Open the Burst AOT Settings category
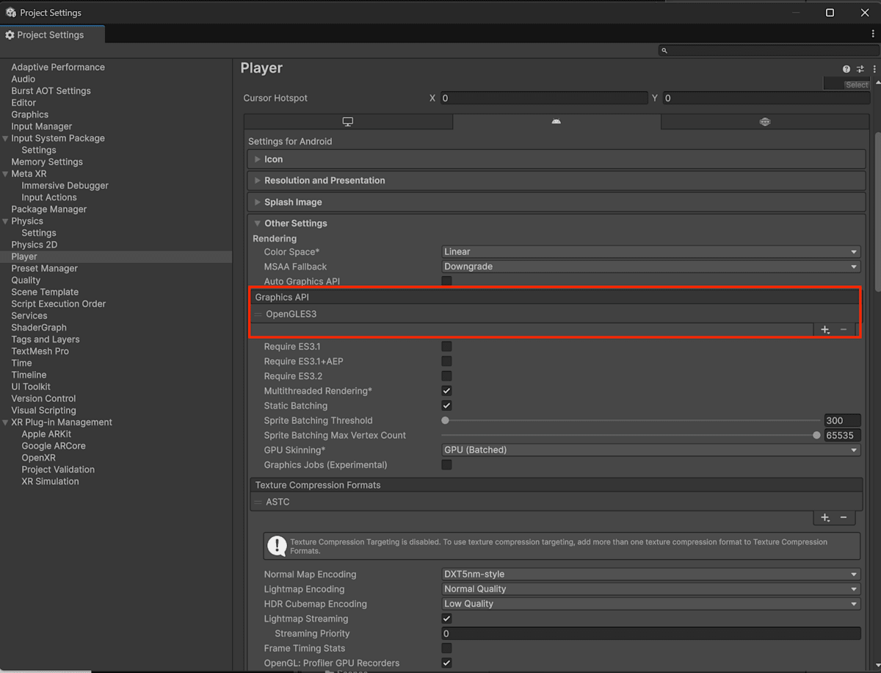The width and height of the screenshot is (881, 673). (51, 90)
